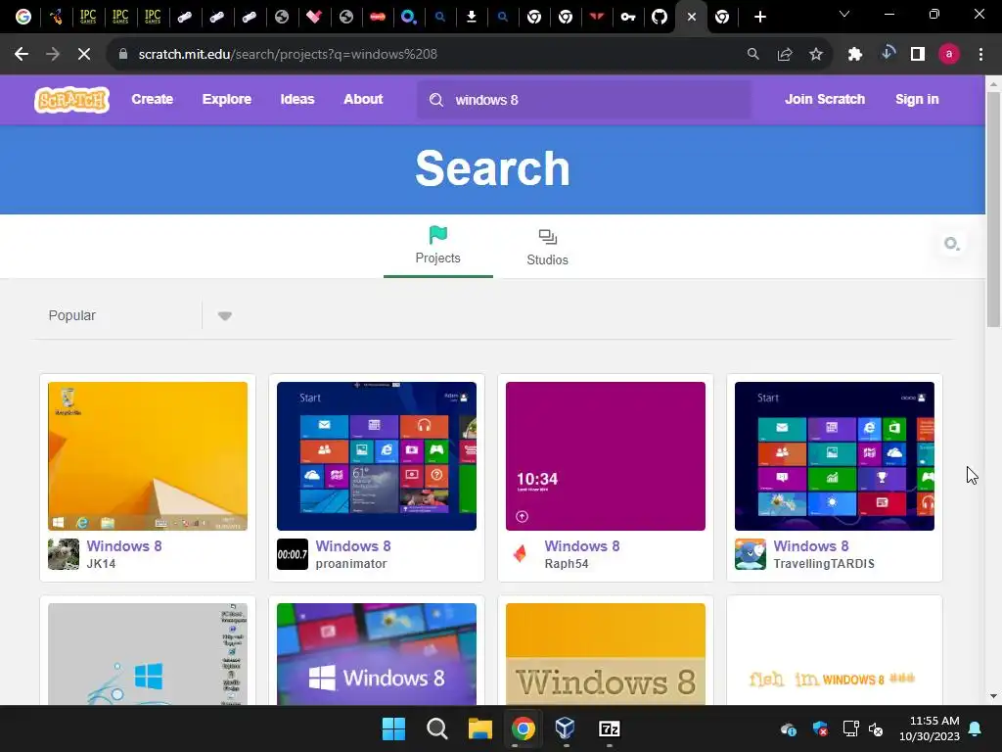Go back with the browser back arrow
The image size is (1002, 752).
[x=22, y=55]
